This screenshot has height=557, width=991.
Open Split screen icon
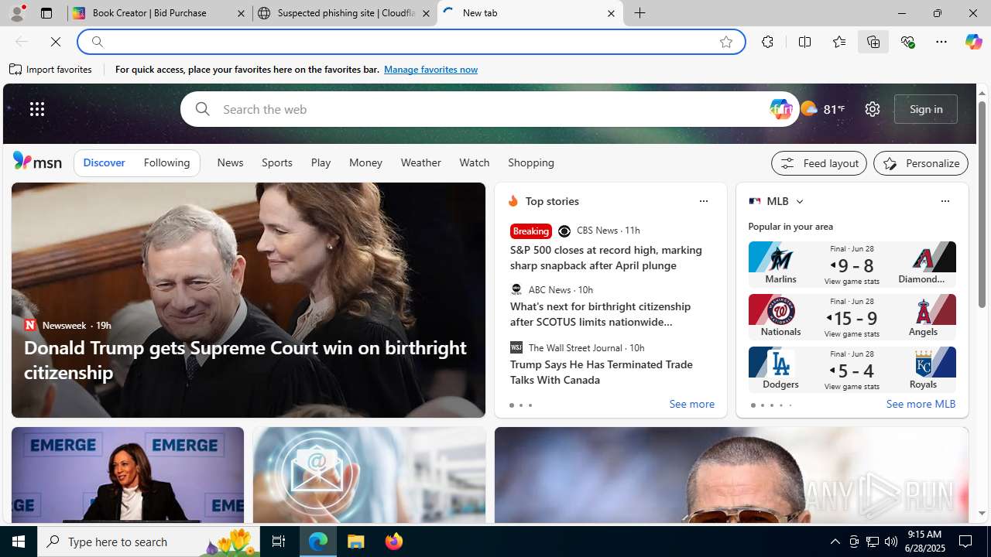coord(804,42)
